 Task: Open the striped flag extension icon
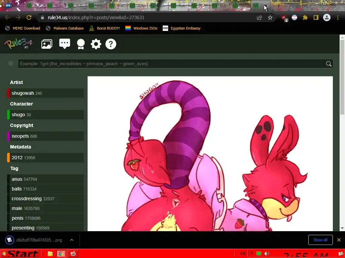point(294,17)
